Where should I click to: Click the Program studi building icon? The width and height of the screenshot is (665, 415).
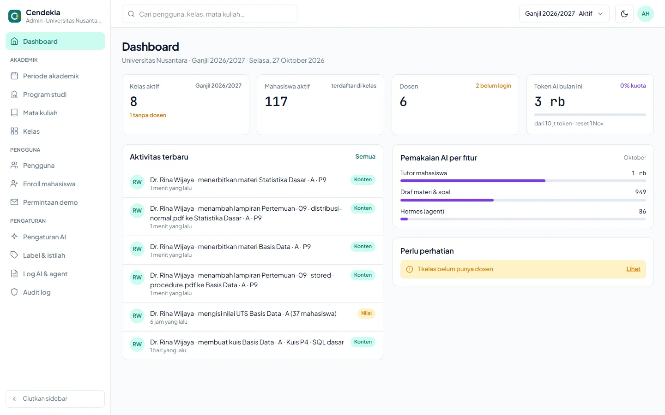14,94
